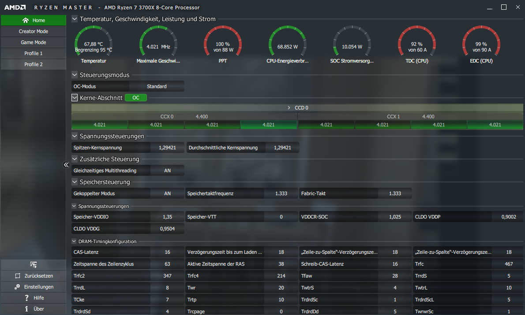Click Trfc2 value 347

pyautogui.click(x=167, y=276)
